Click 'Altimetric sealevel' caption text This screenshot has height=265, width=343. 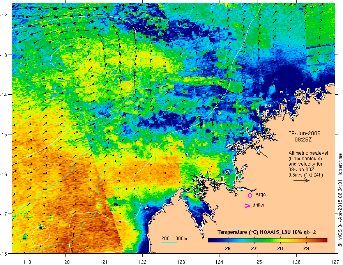point(308,153)
